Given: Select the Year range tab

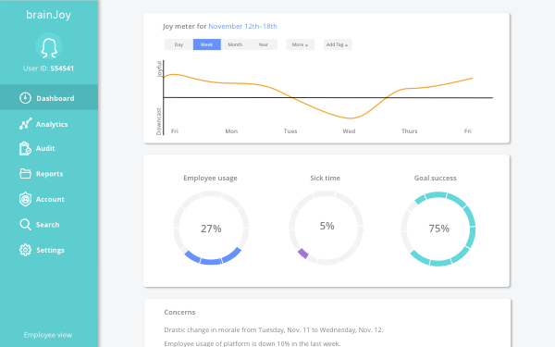Looking at the screenshot, I should point(263,44).
